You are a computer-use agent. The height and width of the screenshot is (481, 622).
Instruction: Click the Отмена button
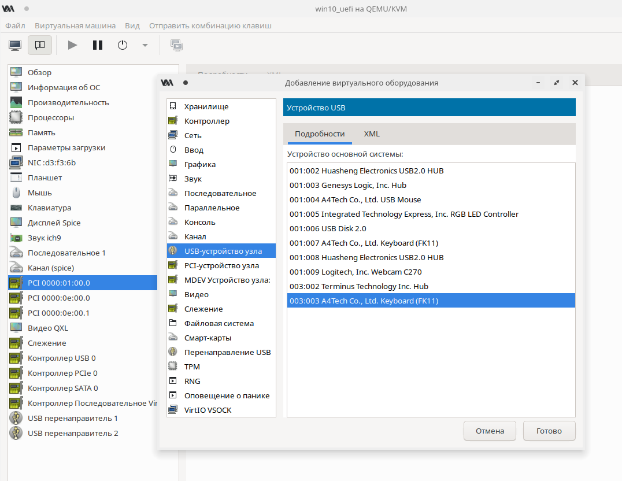490,431
